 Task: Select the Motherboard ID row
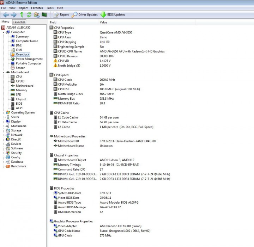click(104, 141)
